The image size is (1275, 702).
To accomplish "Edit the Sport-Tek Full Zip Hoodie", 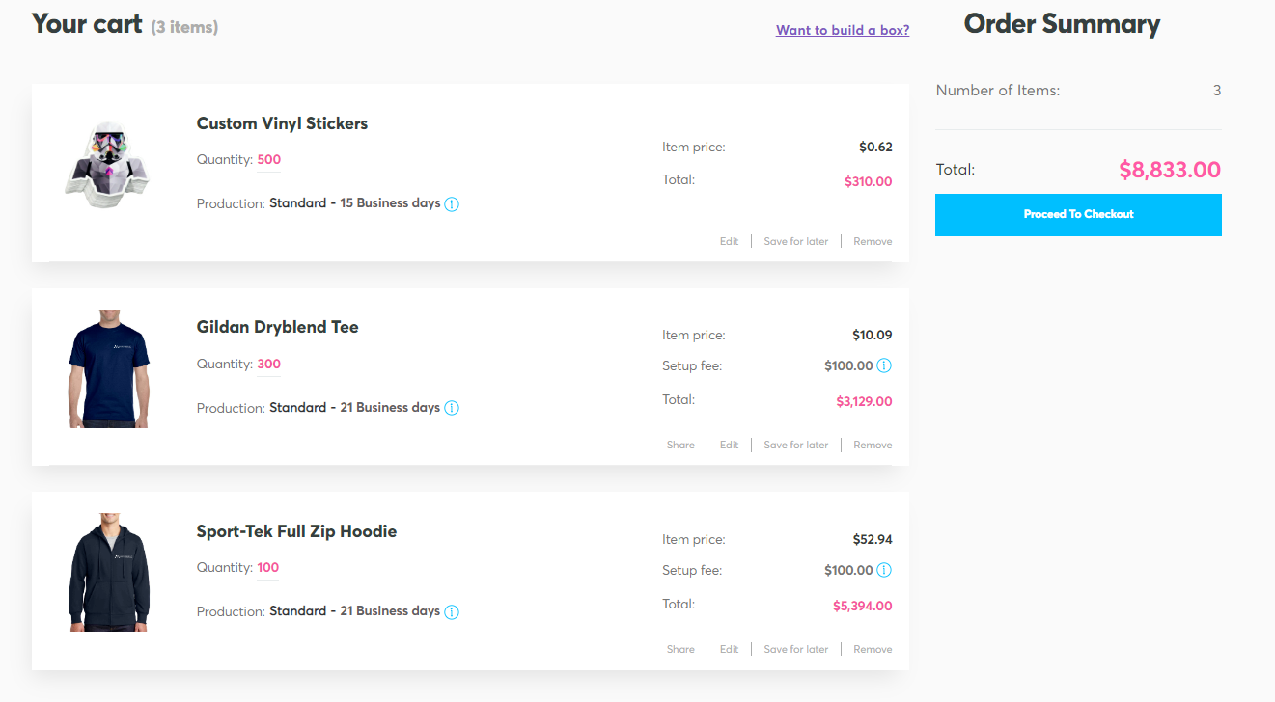I will (x=729, y=649).
